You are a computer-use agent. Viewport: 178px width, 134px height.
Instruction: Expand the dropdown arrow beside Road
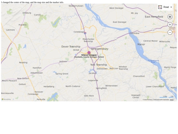(x=171, y=7)
